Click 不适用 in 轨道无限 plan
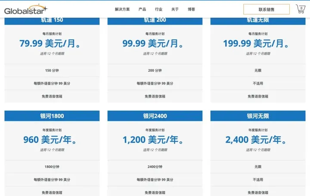Image resolution: width=310 pixels, height=196 pixels. click(x=258, y=84)
